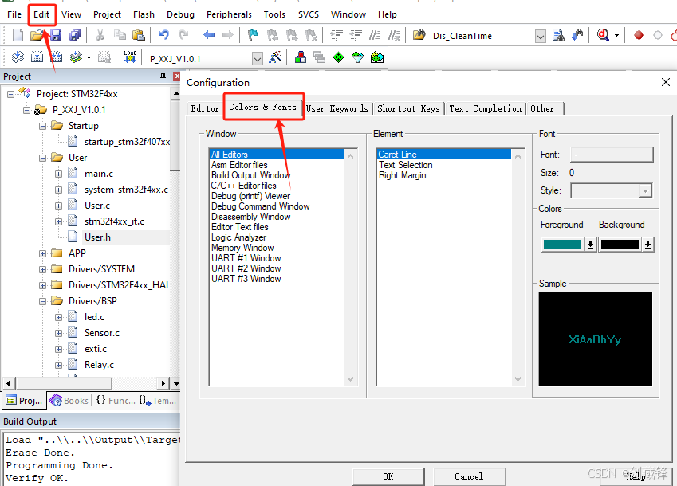677x486 pixels.
Task: Expand main.c file node
Action: tap(58, 174)
